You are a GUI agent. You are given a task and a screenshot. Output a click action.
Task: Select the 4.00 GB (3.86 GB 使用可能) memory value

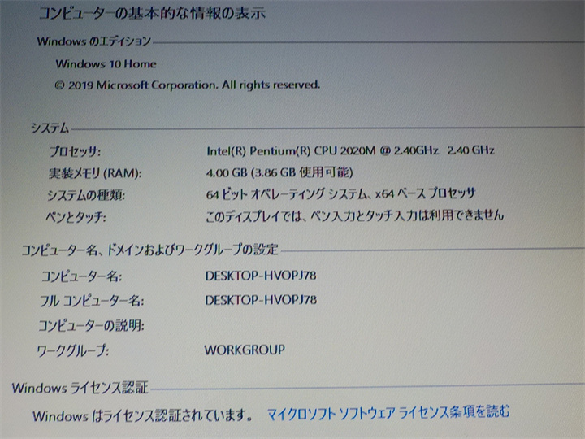279,172
